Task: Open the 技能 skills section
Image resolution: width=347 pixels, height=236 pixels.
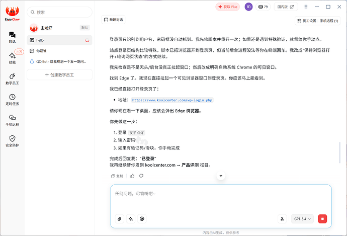Action: click(x=12, y=58)
